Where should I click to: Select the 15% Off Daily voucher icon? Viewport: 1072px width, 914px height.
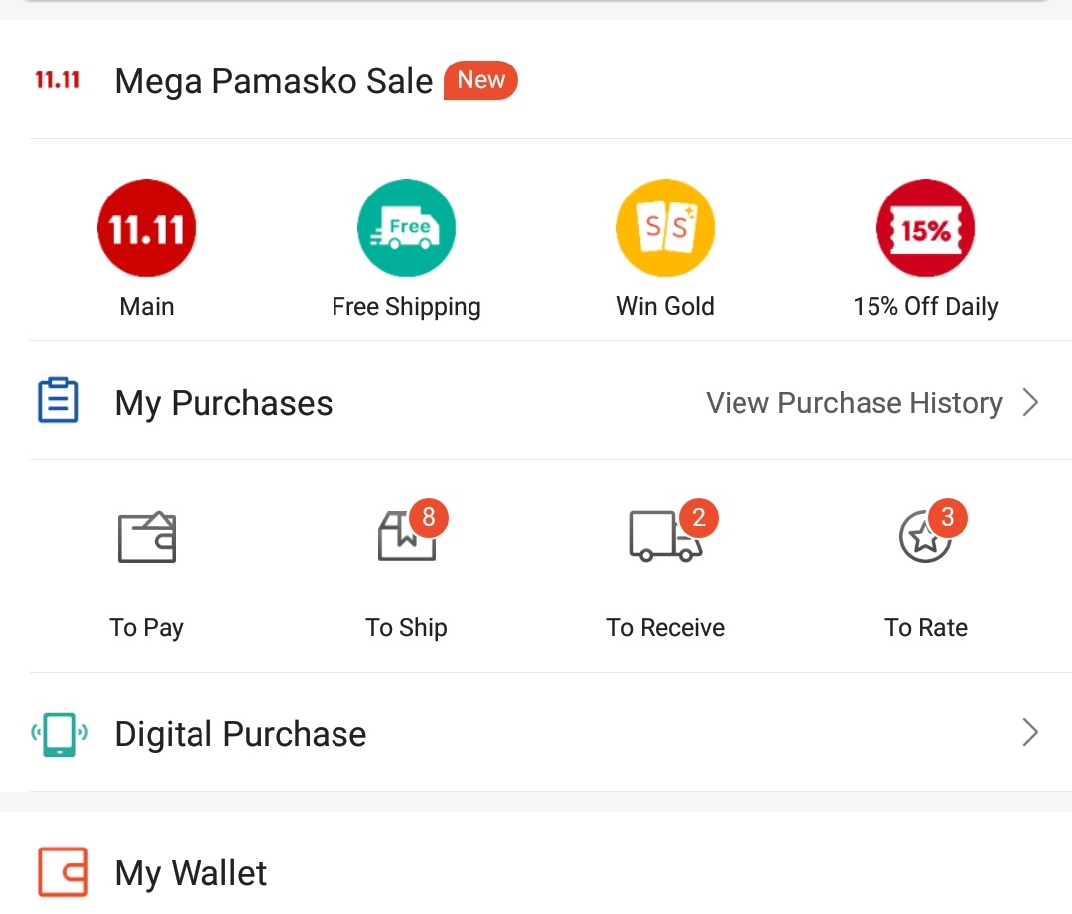pyautogui.click(x=925, y=227)
